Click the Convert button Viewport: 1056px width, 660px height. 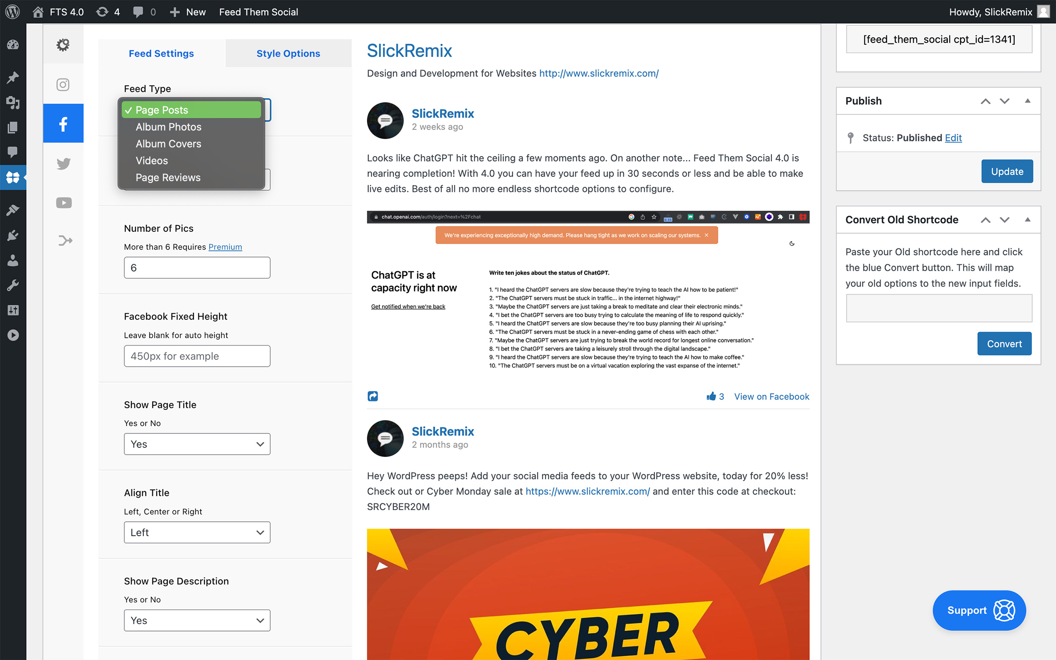pos(1004,344)
